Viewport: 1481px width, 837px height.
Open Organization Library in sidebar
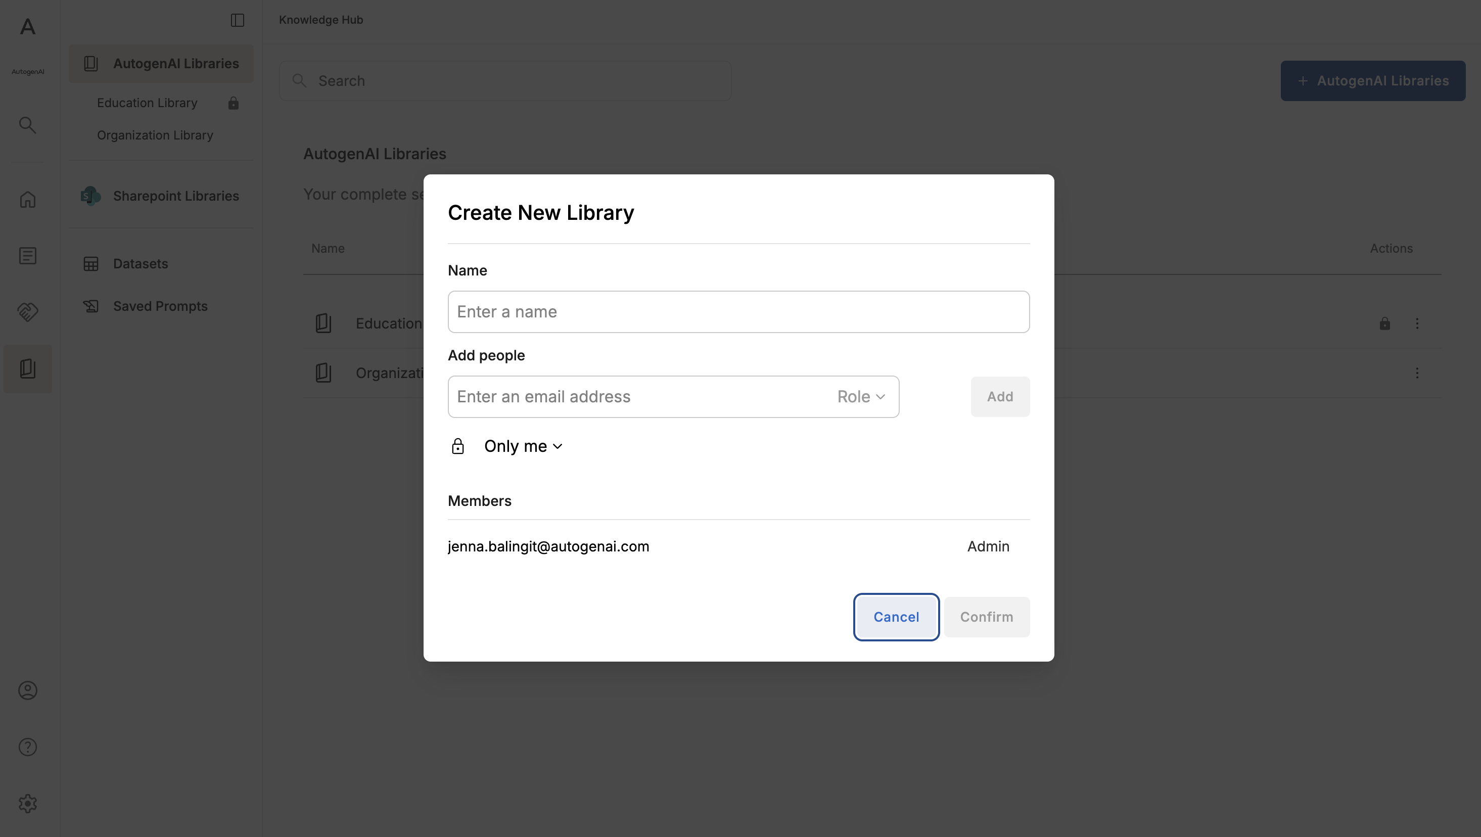click(x=155, y=135)
